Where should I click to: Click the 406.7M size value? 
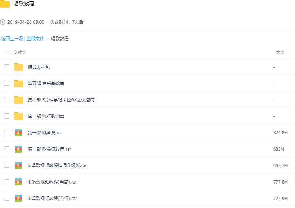pos(280,166)
